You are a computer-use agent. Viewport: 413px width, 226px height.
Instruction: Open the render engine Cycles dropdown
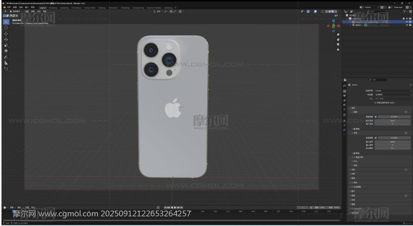pos(393,91)
